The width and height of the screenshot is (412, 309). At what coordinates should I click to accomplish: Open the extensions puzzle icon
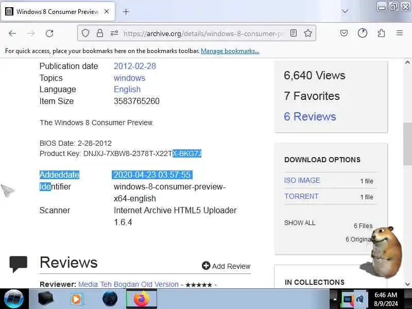point(381,33)
